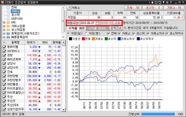Viewport: 186px width, 117px height.
Task: Click the calendar icon beside the date field
Action: (97, 23)
